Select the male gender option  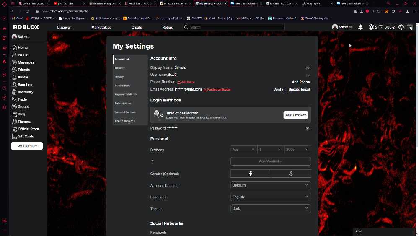tap(251, 174)
